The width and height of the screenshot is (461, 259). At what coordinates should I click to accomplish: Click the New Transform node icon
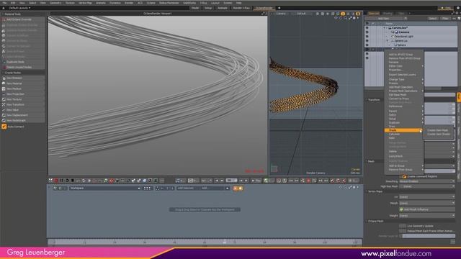[4, 104]
